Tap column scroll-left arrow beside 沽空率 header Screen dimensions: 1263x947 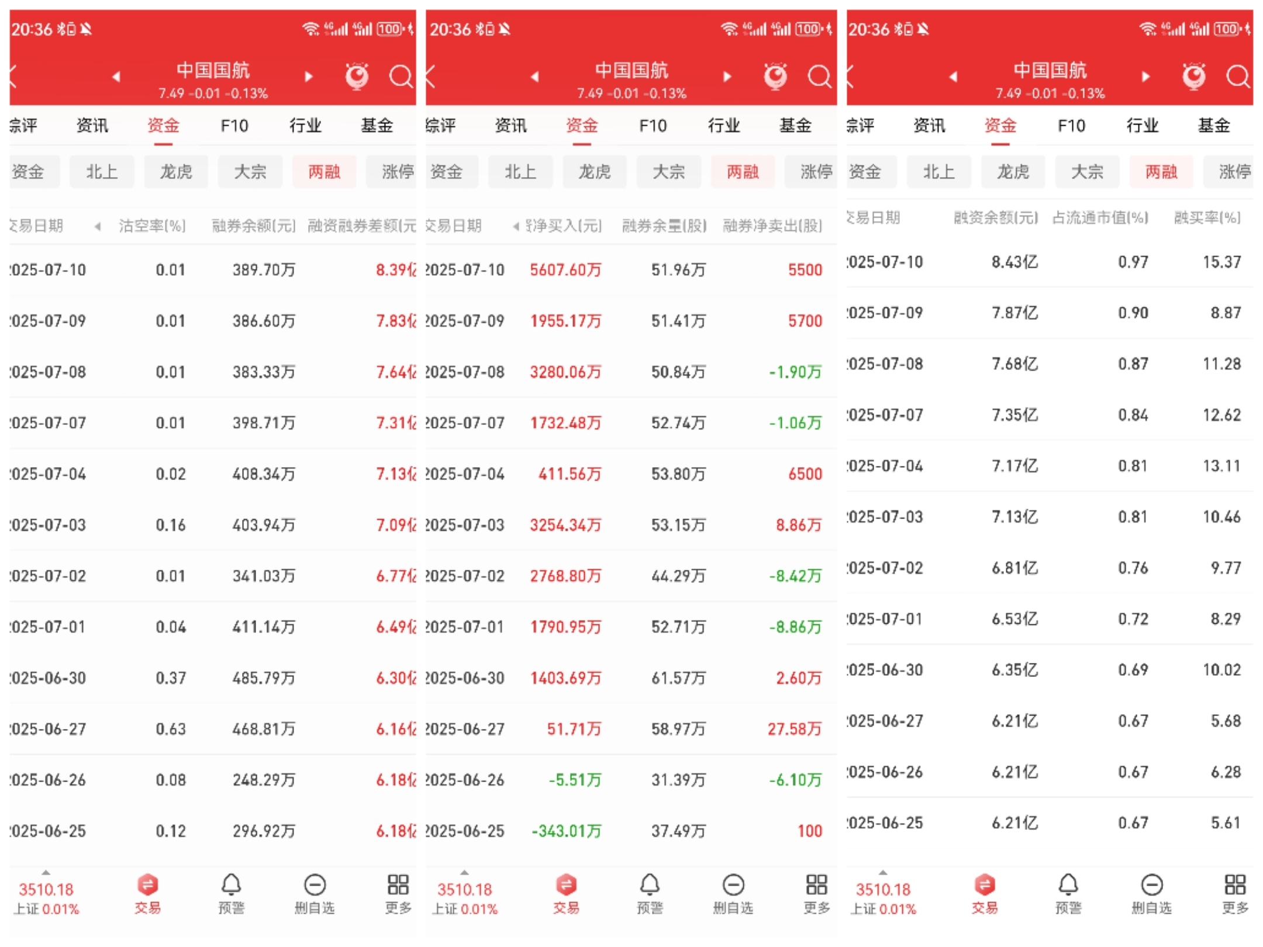click(x=98, y=226)
